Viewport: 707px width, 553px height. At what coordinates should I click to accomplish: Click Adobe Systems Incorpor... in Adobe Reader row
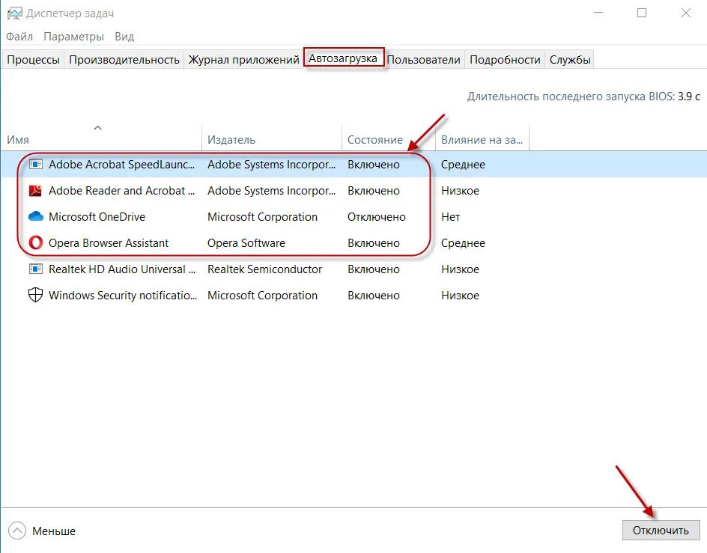(x=271, y=191)
